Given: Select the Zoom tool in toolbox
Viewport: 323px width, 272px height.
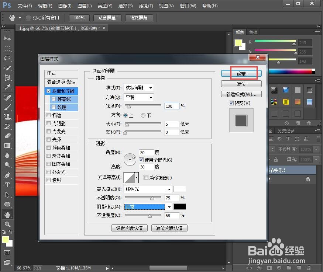Looking at the screenshot, I should [x=7, y=224].
